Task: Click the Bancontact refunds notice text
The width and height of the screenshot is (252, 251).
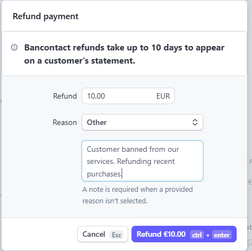Action: pos(124,54)
